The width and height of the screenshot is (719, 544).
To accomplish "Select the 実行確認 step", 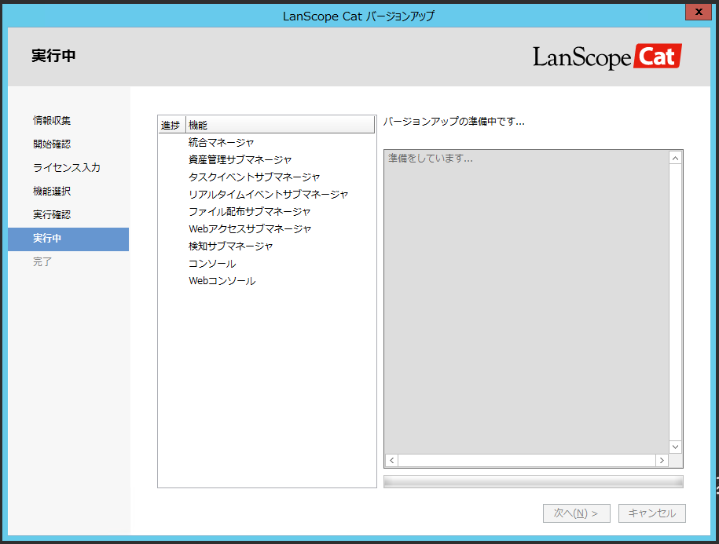I will click(50, 214).
